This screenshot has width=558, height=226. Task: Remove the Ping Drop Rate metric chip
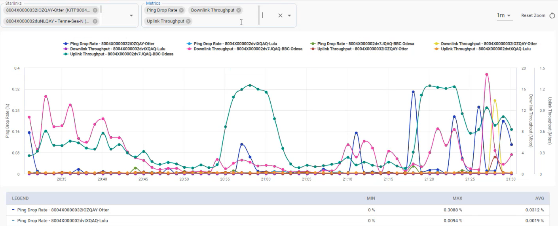[181, 10]
